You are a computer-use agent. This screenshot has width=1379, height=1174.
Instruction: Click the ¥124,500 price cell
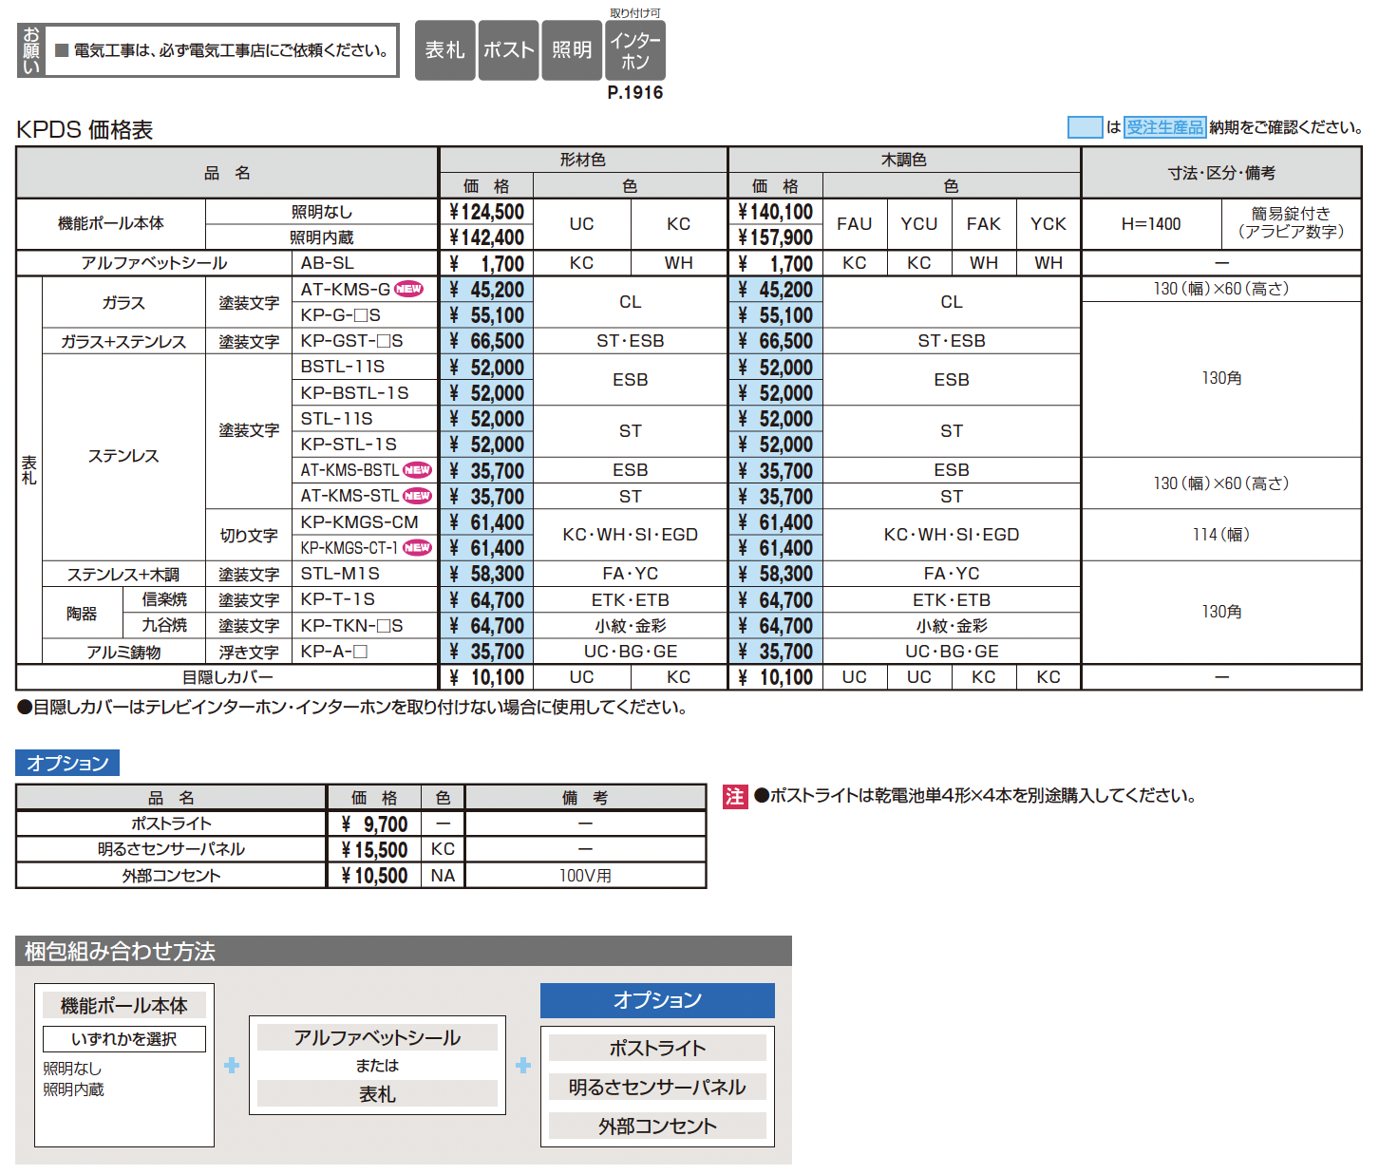[486, 212]
